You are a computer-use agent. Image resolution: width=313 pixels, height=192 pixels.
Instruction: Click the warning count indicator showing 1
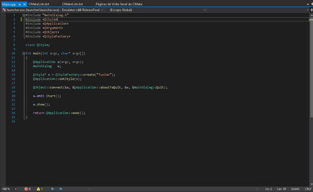(x=40, y=189)
